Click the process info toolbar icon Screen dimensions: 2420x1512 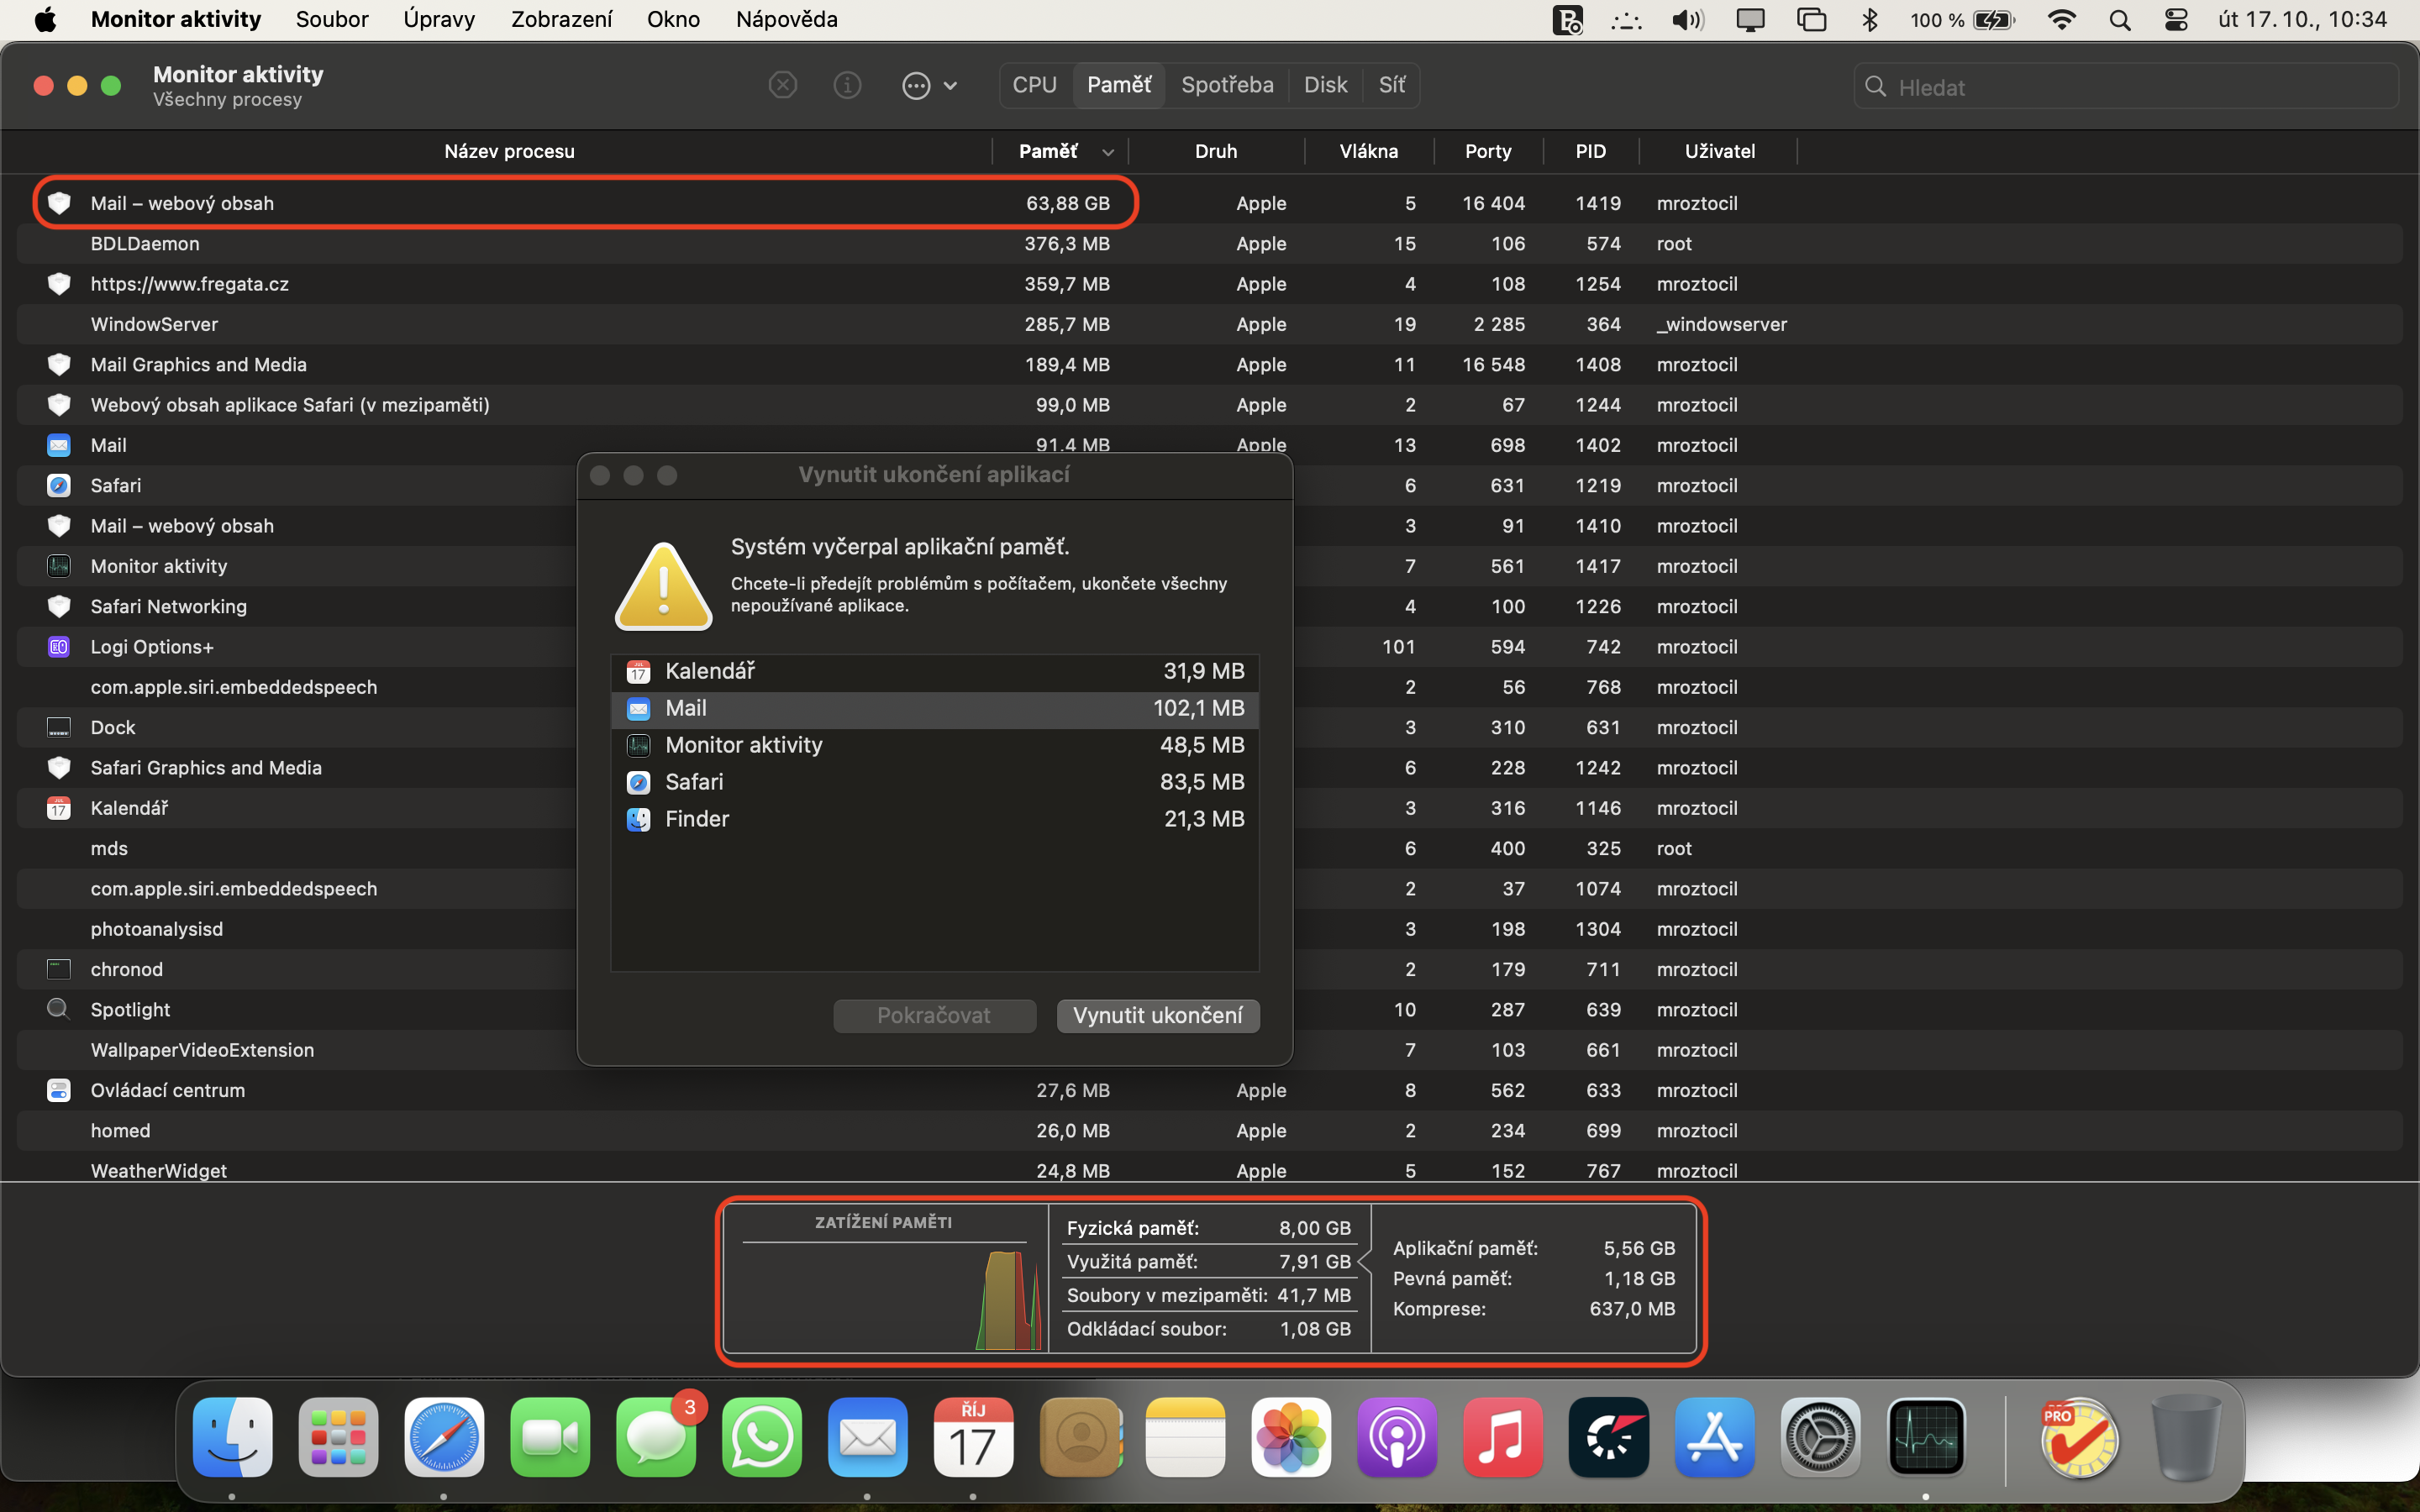[x=847, y=86]
